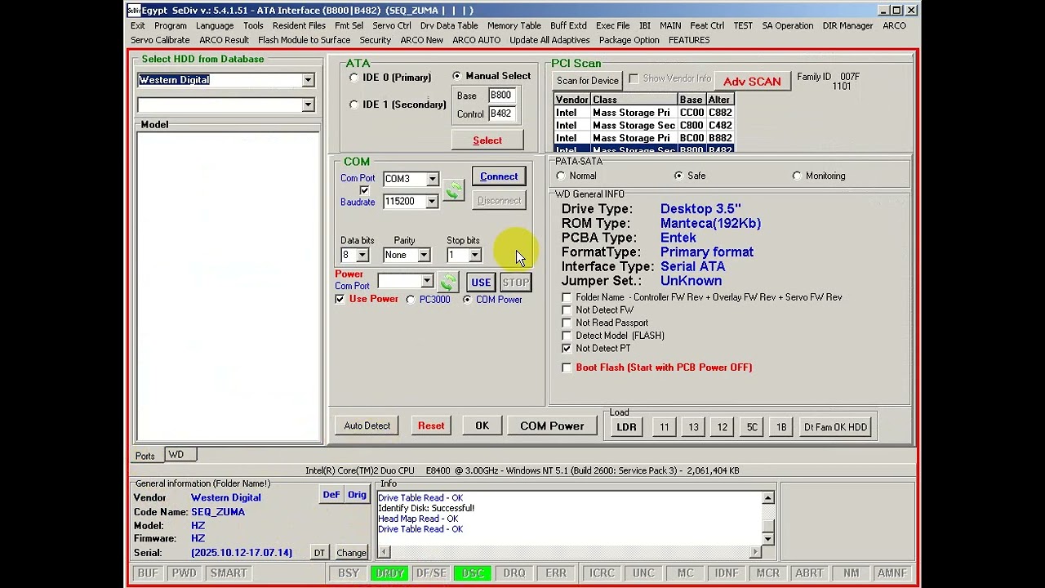Image resolution: width=1045 pixels, height=588 pixels.
Task: Open the Data bits dropdown
Action: [x=362, y=256]
